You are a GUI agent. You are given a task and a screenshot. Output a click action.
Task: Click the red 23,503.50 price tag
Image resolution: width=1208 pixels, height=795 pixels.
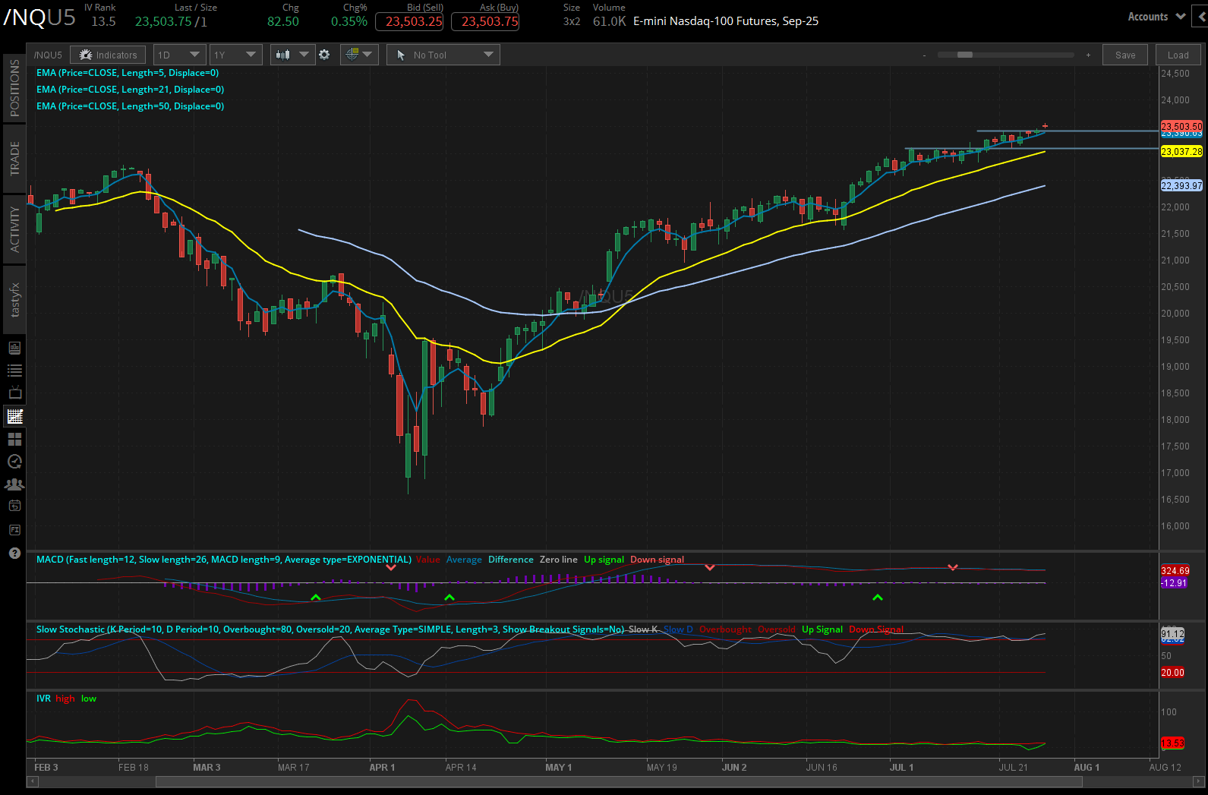[1181, 126]
